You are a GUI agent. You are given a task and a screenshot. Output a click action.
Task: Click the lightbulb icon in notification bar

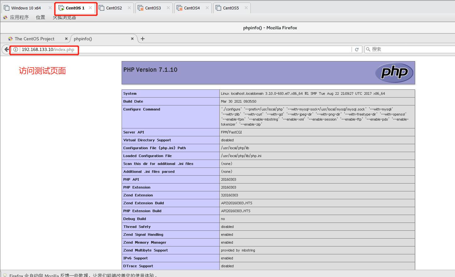click(5, 275)
